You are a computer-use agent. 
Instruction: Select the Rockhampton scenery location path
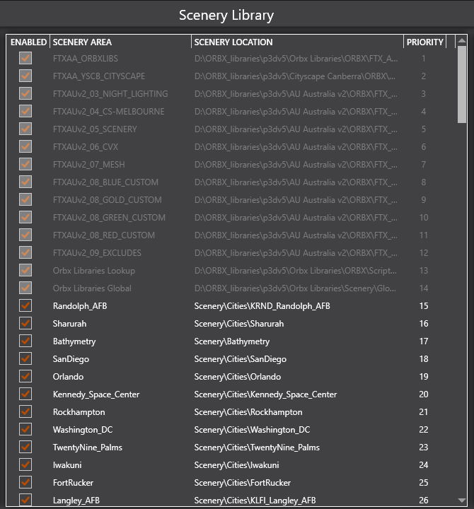(x=248, y=412)
